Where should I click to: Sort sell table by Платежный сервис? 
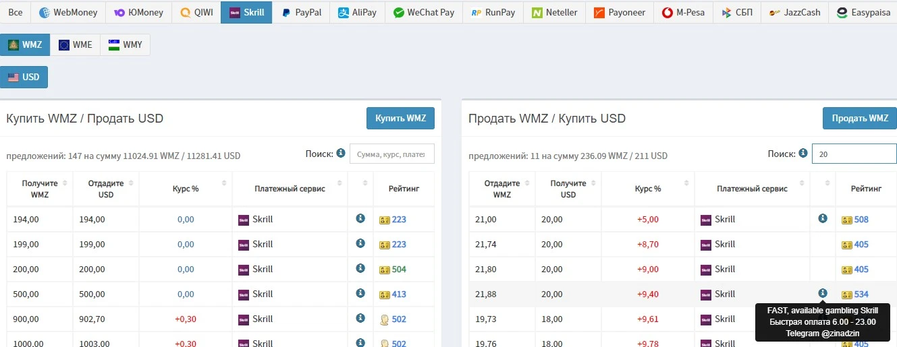coord(753,189)
